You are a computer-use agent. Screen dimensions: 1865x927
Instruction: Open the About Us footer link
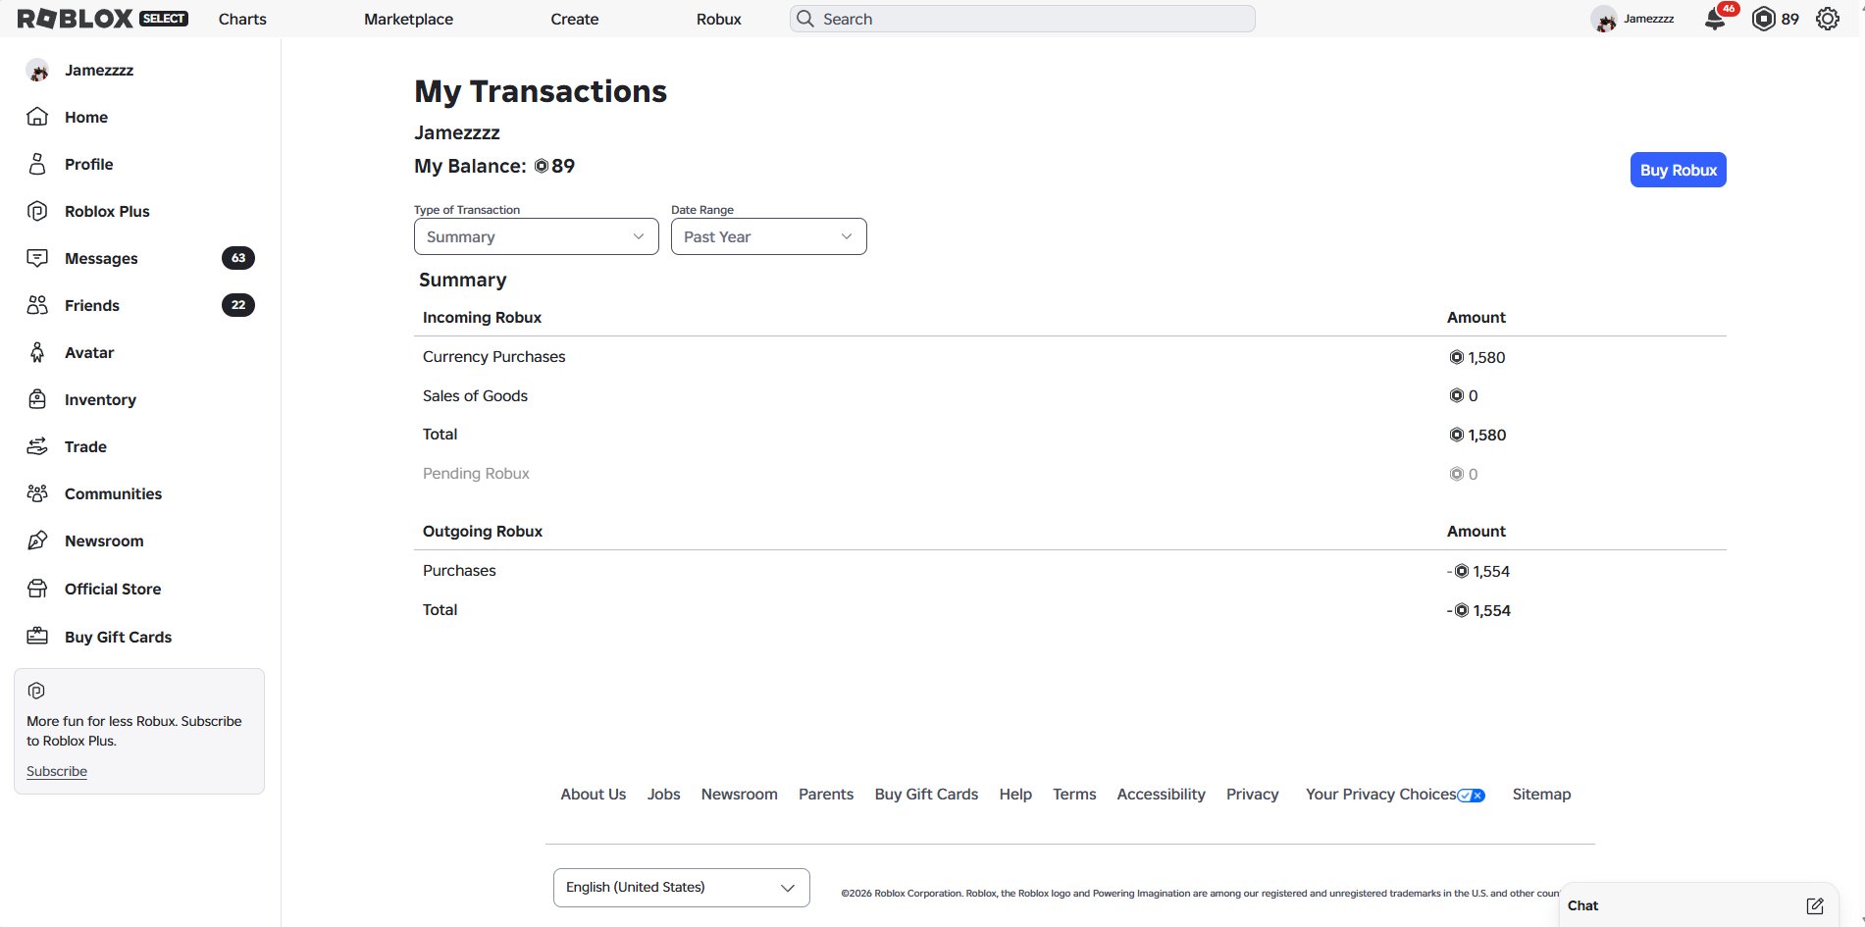tap(594, 795)
